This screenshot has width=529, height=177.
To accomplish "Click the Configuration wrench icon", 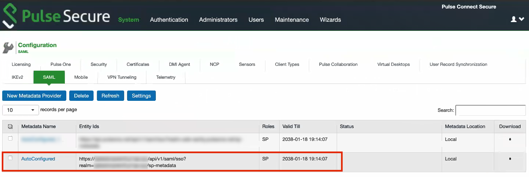I will 8,47.
